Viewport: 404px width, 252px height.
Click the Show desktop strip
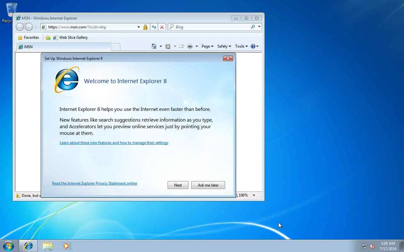401,246
